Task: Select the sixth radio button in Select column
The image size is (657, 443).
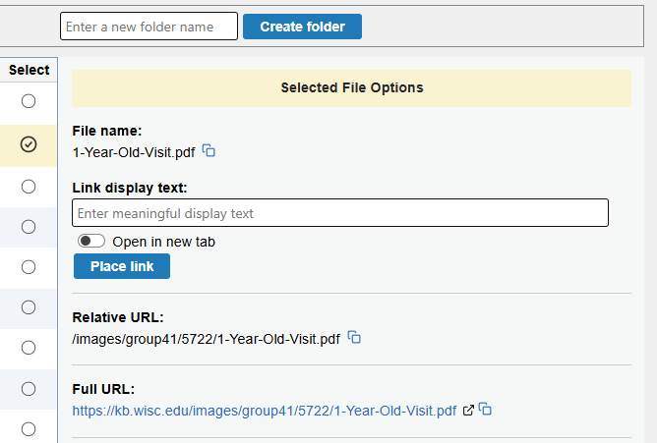Action: pyautogui.click(x=29, y=306)
